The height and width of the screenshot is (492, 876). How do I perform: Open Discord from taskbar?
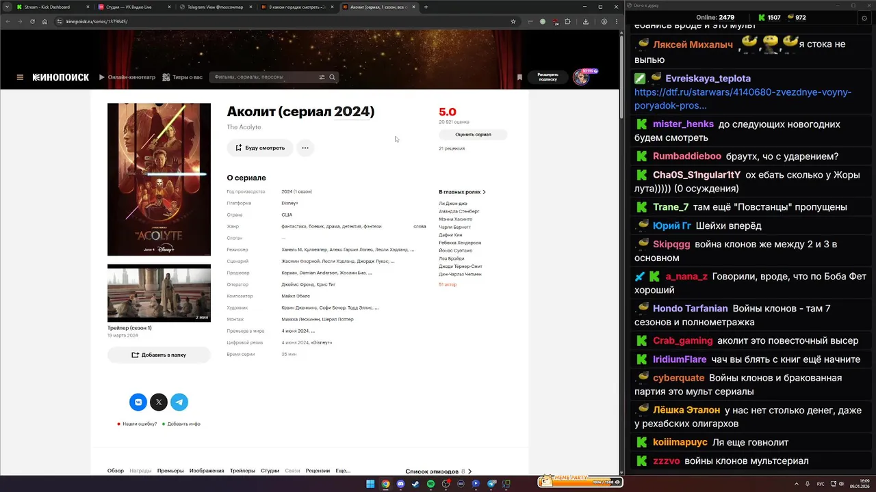point(400,484)
